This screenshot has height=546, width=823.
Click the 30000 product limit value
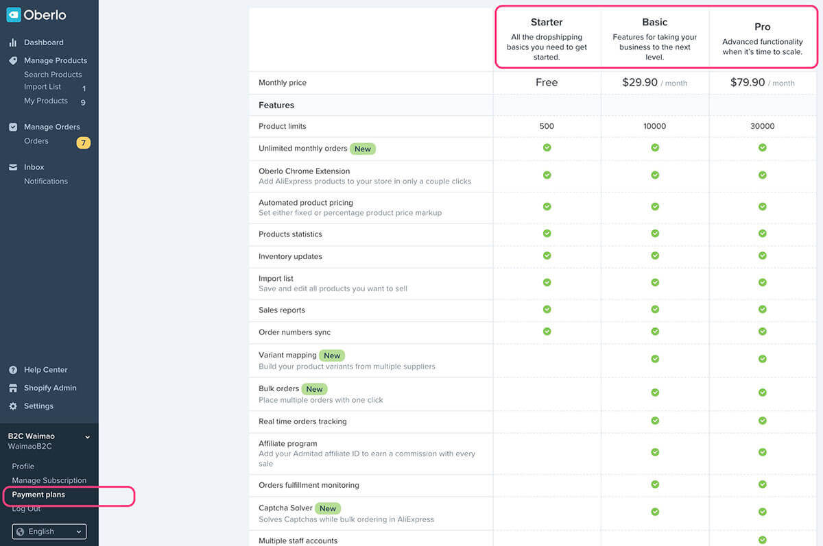pos(763,126)
